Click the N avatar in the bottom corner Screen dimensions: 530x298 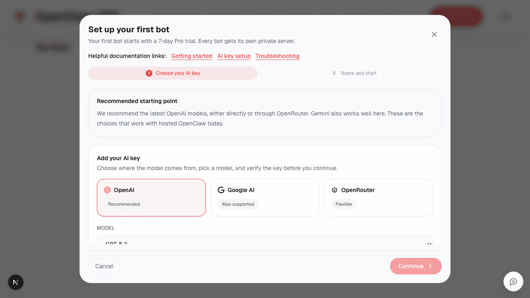click(x=16, y=282)
